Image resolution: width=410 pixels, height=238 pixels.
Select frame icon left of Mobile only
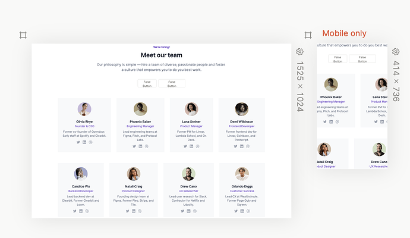point(308,35)
